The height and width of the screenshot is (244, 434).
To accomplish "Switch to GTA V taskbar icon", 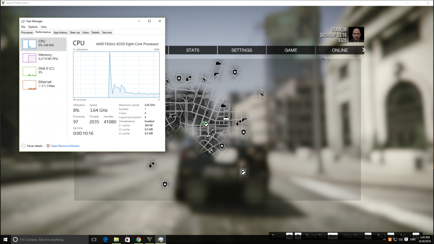I will [149, 239].
